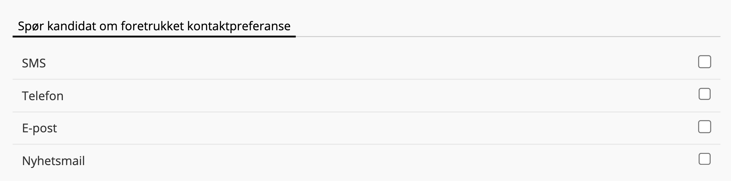Screen dimensions: 731x181
Task: Click the SMS label text
Action: (34, 63)
